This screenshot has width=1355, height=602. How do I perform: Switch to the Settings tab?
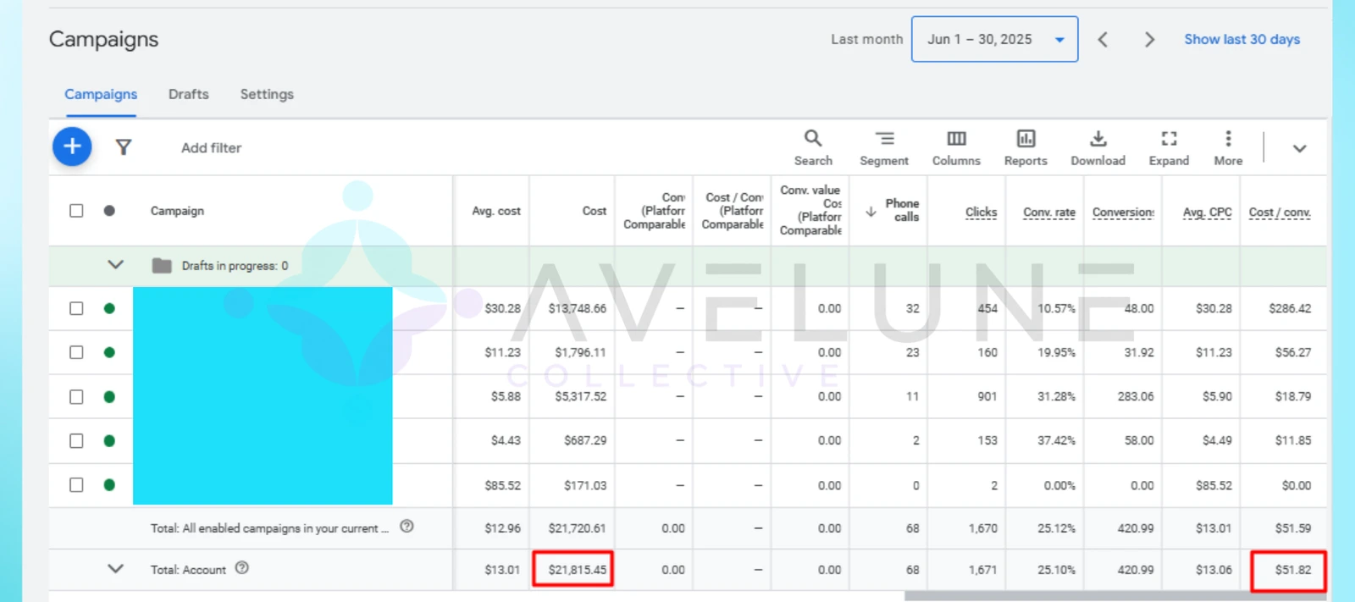[x=267, y=95]
